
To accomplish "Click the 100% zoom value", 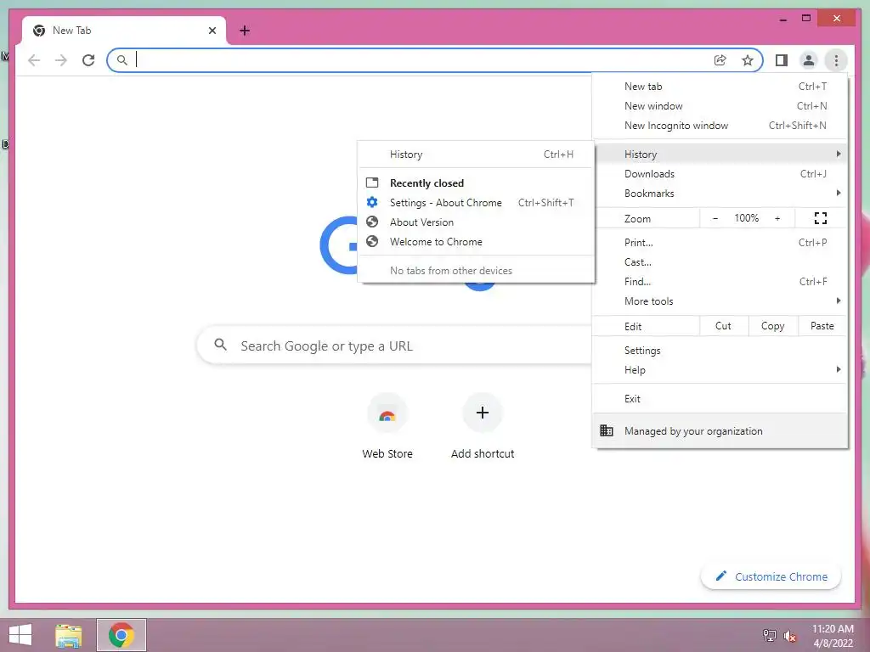I will click(x=746, y=218).
